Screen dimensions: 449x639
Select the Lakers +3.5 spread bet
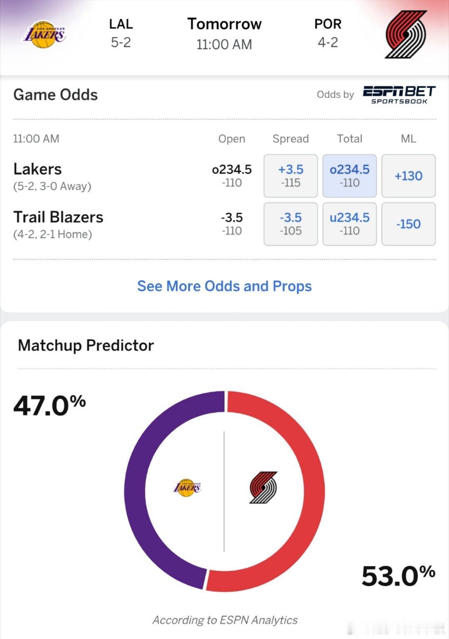pyautogui.click(x=290, y=175)
